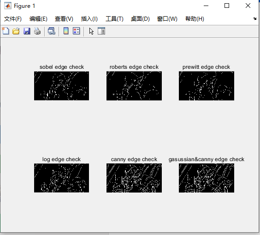
Task: Insert a legend via the toolbar icon
Action: click(x=77, y=31)
